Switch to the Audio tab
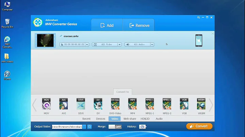 point(159,119)
